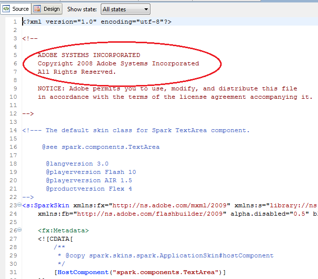318x279 pixels.
Task: Click the closing comment on line 22
Action: 28,197
